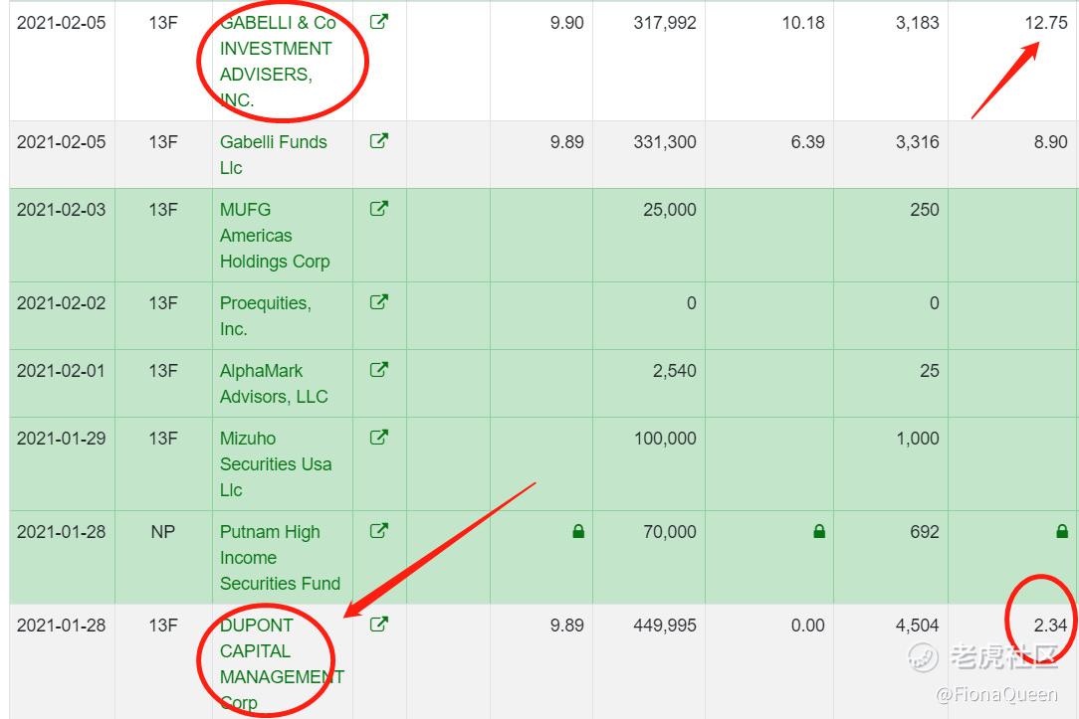Viewport: 1079px width, 719px height.
Task: Open MUFG Americas Holdings Corp link
Action: (275, 235)
